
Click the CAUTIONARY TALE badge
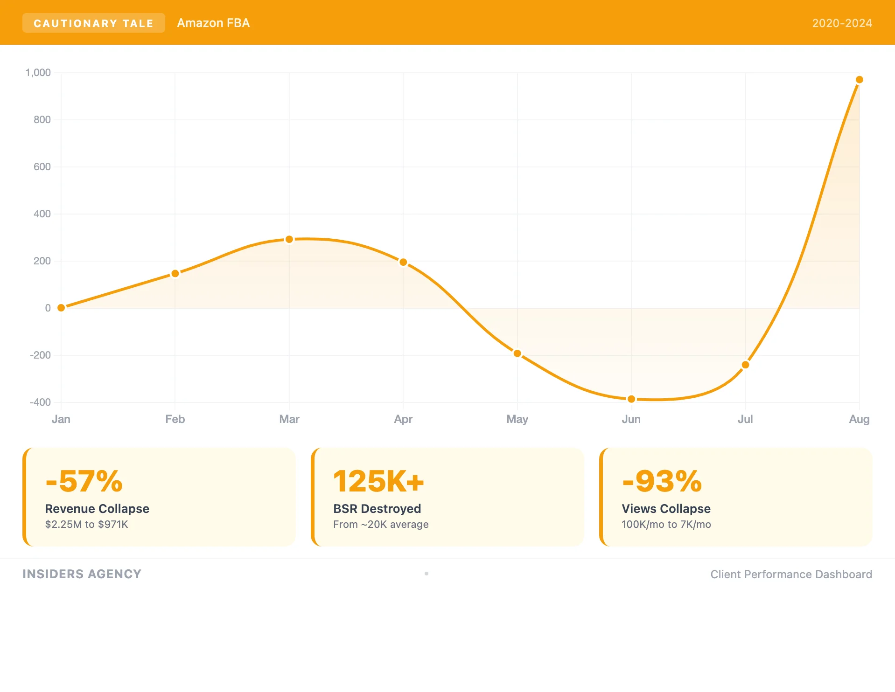click(93, 23)
